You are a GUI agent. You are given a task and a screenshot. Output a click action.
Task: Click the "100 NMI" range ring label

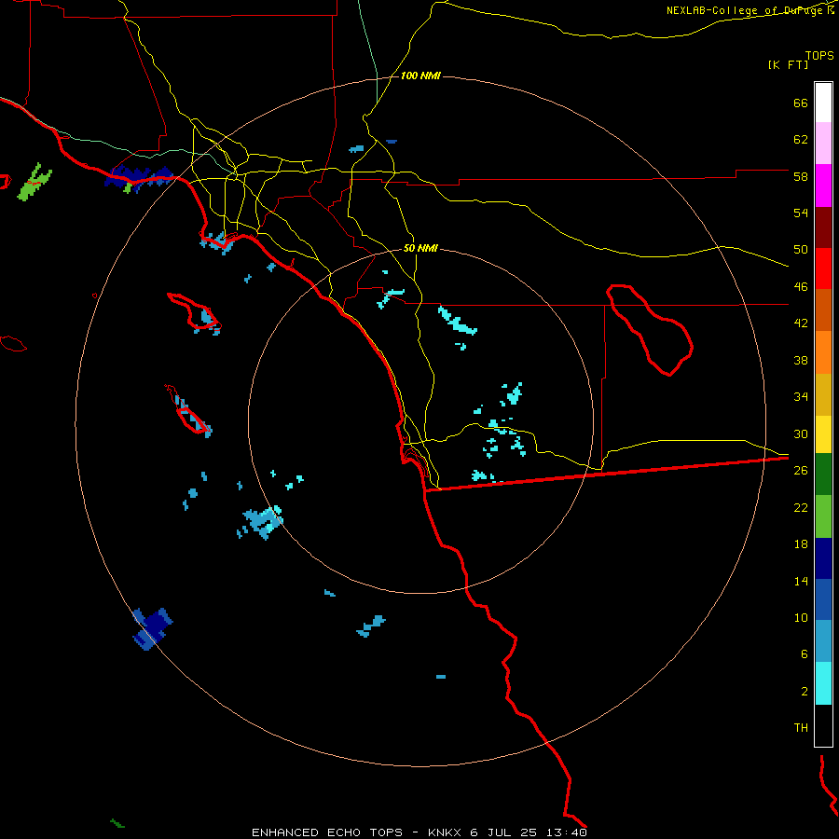420,76
